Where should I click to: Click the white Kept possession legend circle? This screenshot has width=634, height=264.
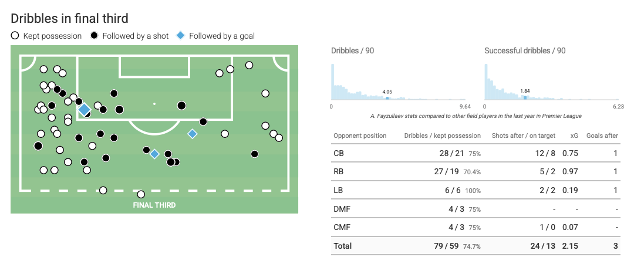coord(15,36)
